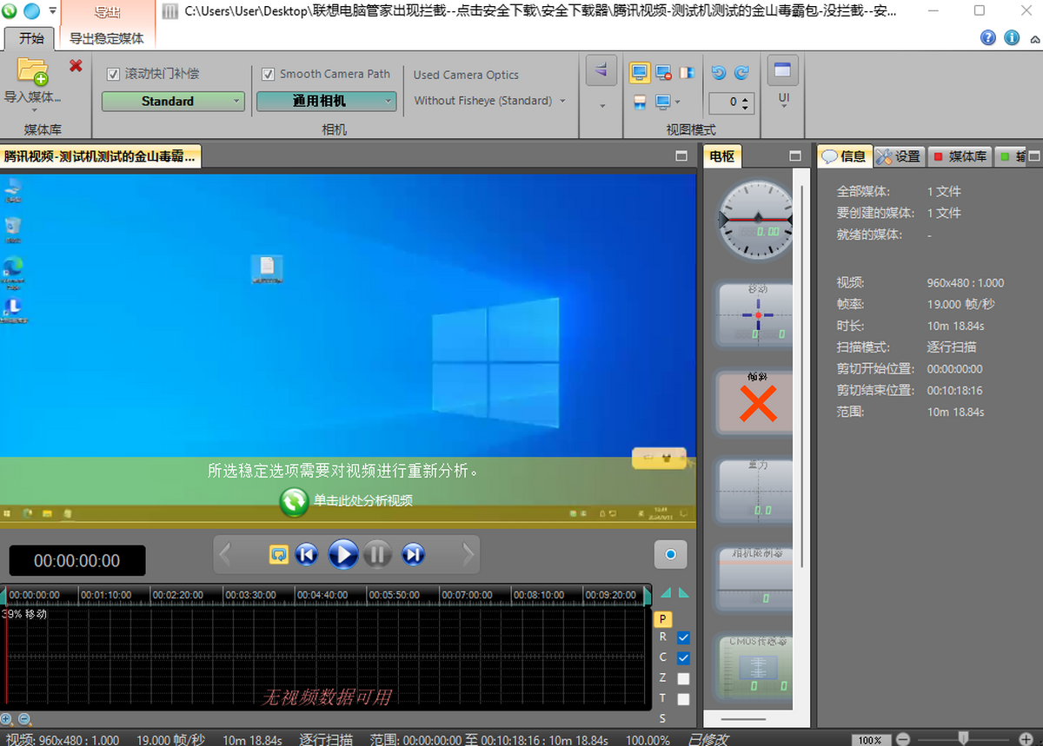Screen dimensions: 1043x746
Task: Remove media with the red X icon
Action: tap(76, 65)
